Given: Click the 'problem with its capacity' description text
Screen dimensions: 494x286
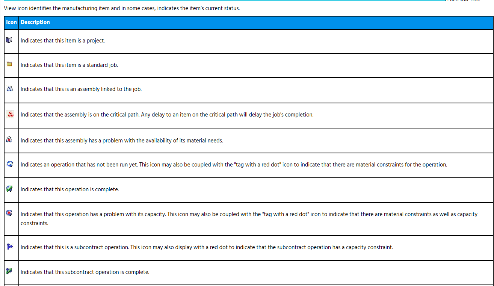Looking at the screenshot, I should 249,219.
